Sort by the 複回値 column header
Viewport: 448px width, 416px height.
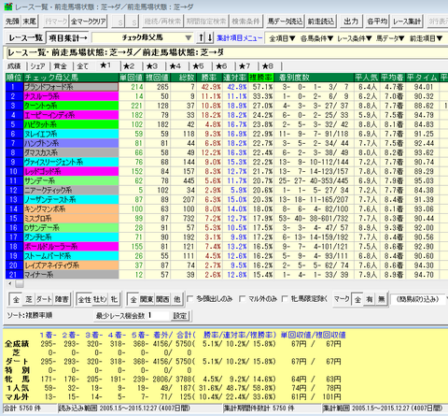[157, 78]
